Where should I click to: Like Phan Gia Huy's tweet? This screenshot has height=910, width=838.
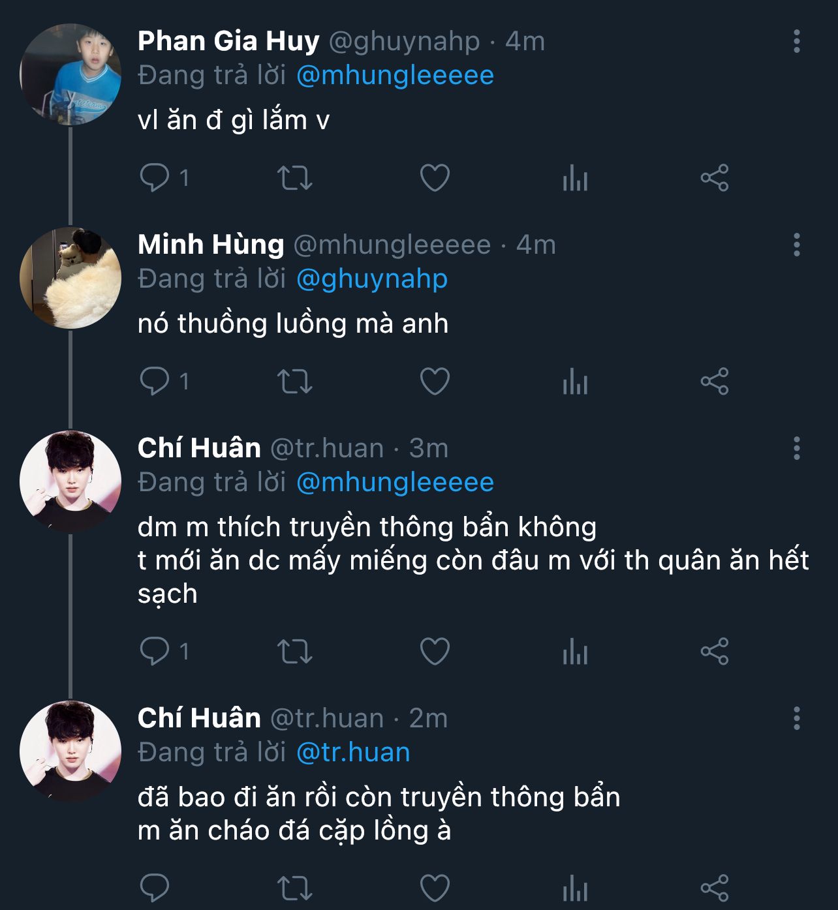[x=435, y=177]
